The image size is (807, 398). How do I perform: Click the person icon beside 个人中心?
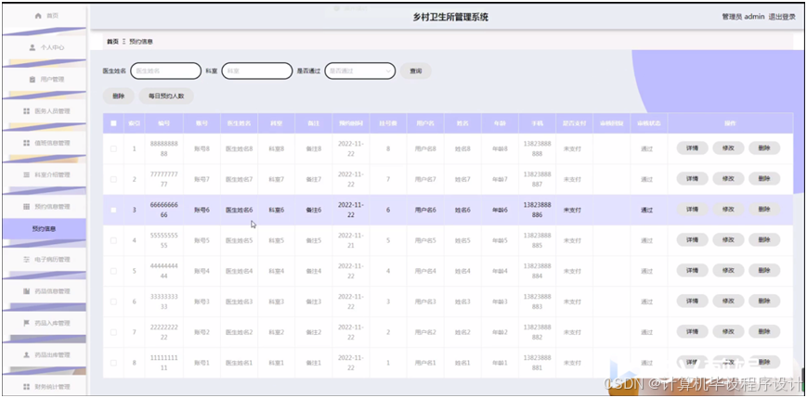click(x=32, y=47)
